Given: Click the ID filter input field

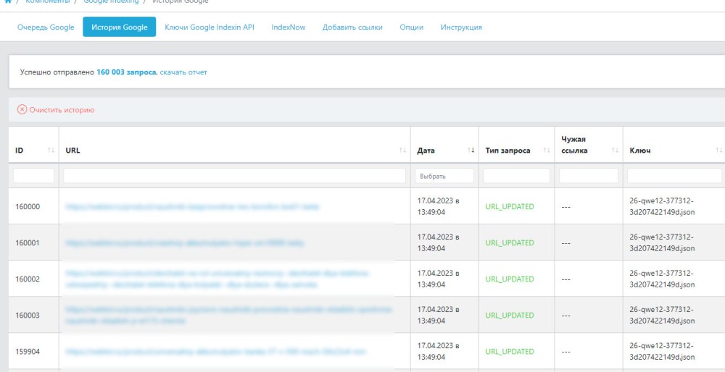Looking at the screenshot, I should coord(34,176).
